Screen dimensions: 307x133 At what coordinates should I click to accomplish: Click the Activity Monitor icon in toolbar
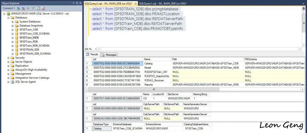coord(43,8)
